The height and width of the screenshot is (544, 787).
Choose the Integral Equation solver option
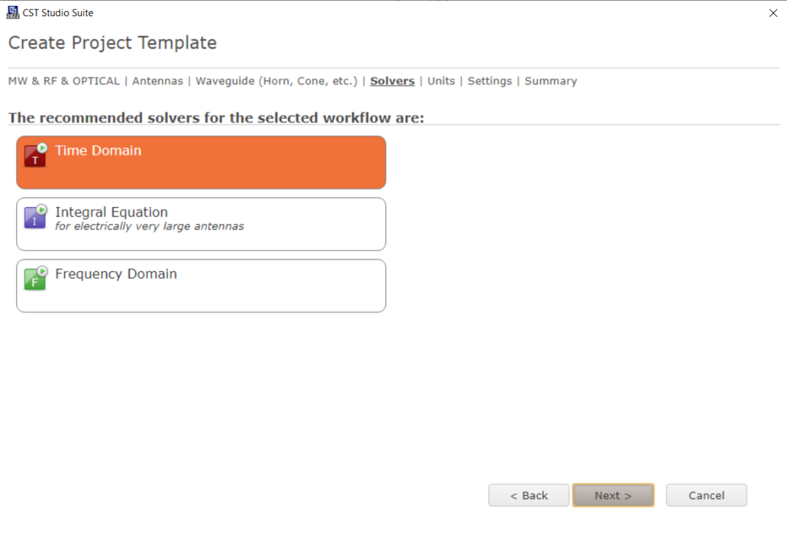click(x=200, y=224)
